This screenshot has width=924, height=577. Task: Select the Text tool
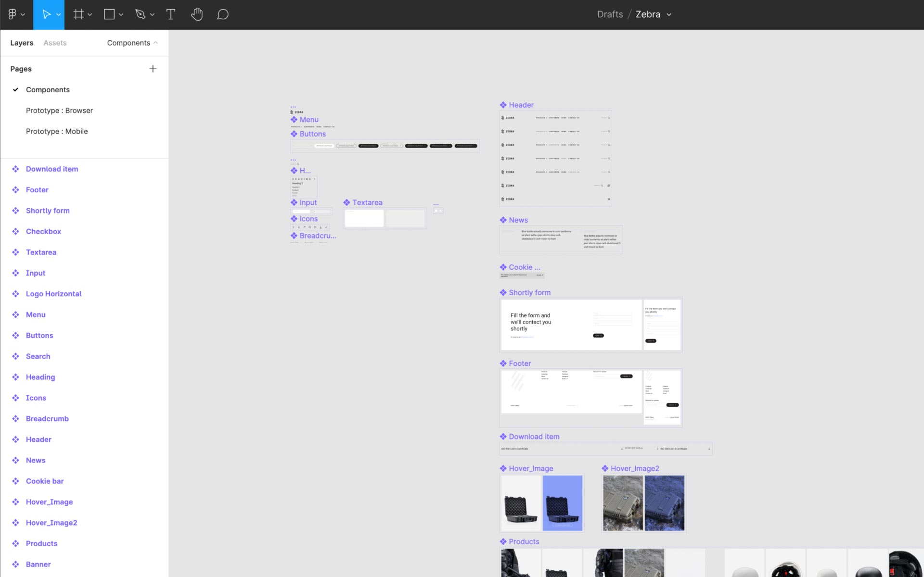click(x=171, y=14)
